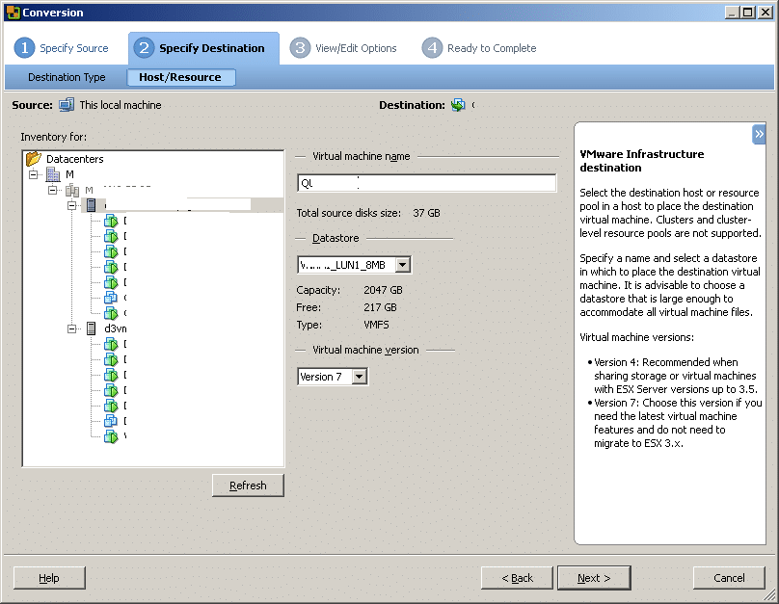
Task: Minimize the Conversion window
Action: coord(732,13)
